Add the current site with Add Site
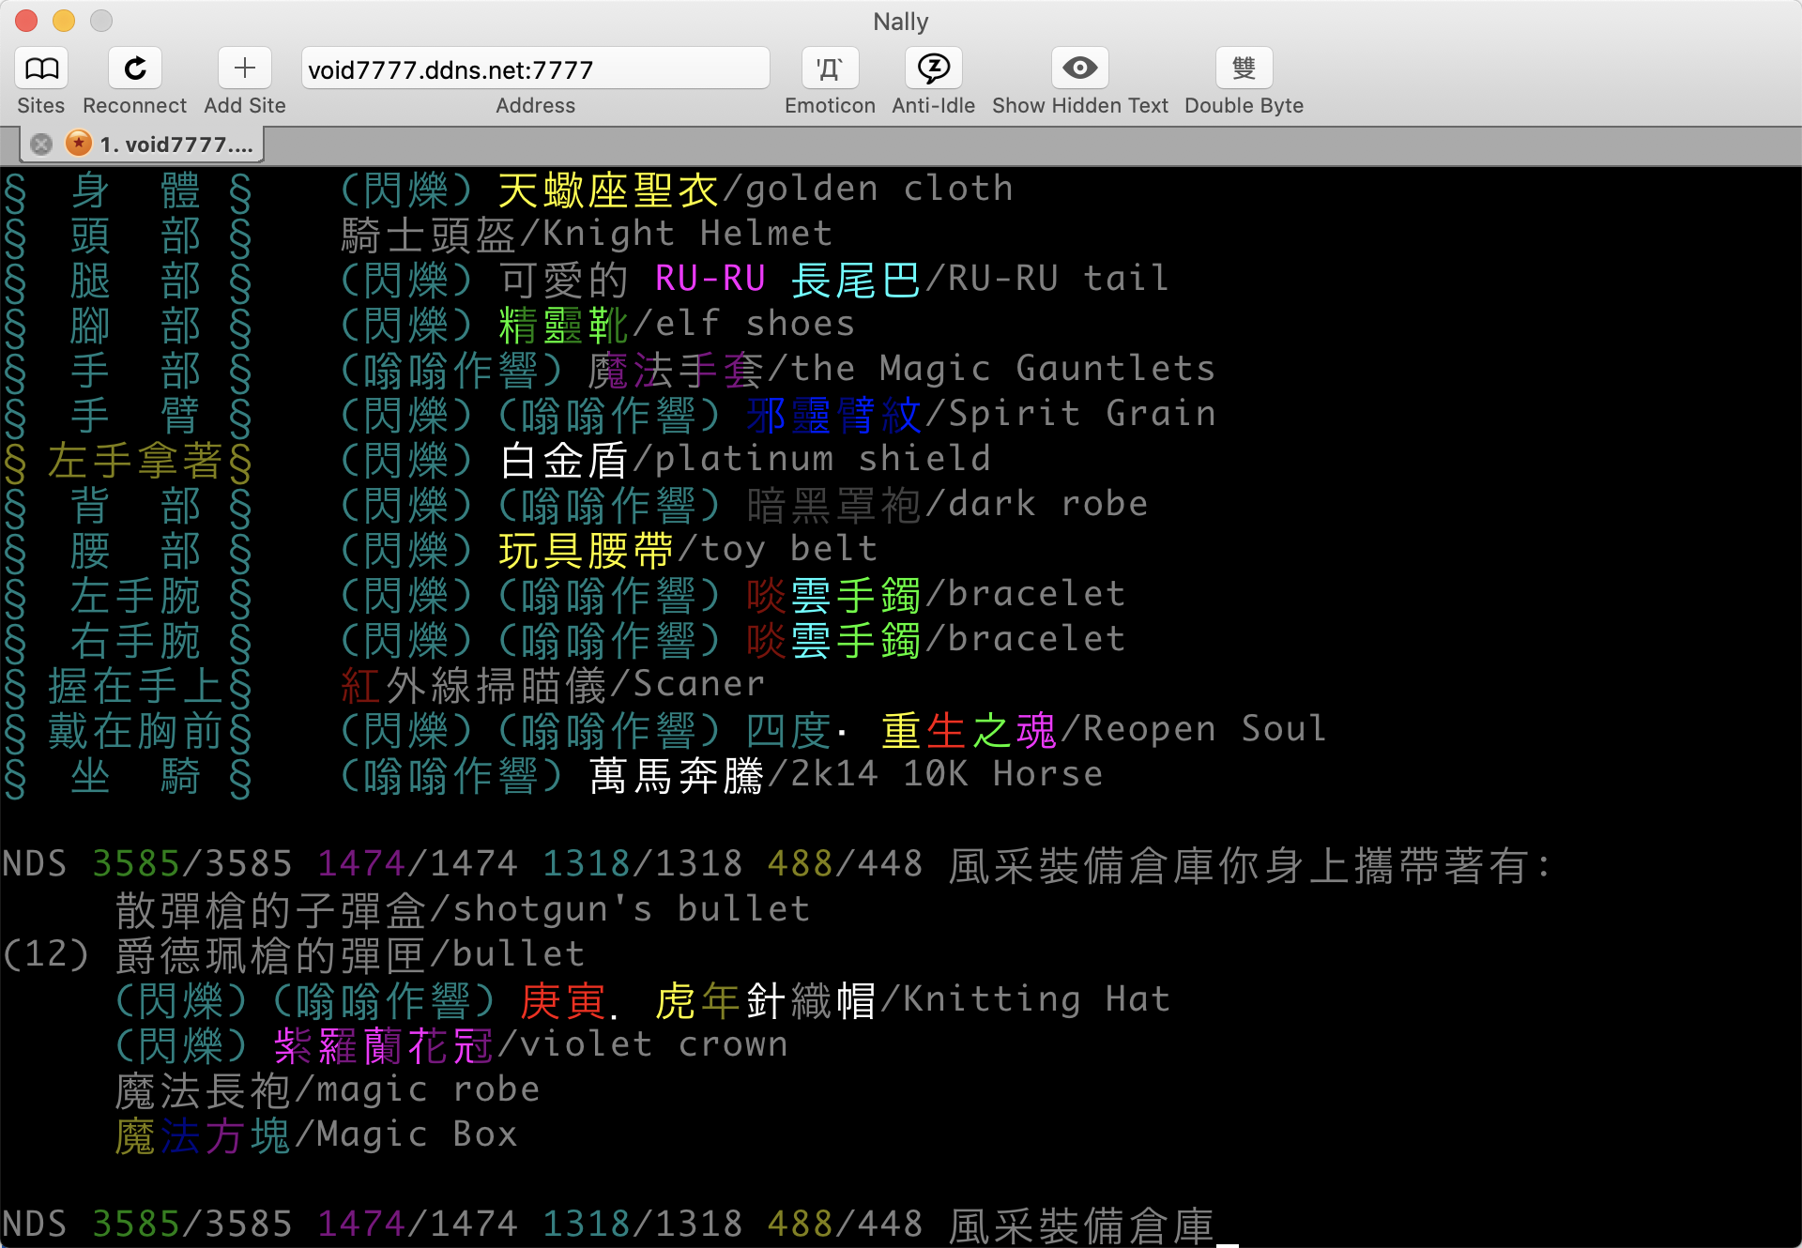 tap(244, 68)
